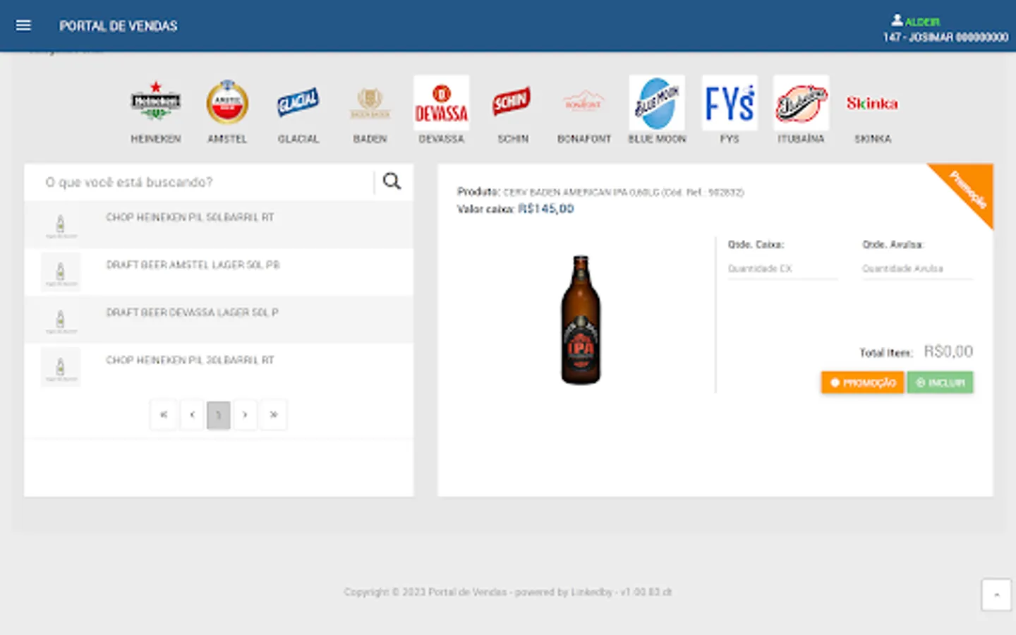This screenshot has width=1016, height=635.
Task: Click thumbnail of CHOP HEINEKEN PIL 50L BARRIL
Action: [x=61, y=224]
